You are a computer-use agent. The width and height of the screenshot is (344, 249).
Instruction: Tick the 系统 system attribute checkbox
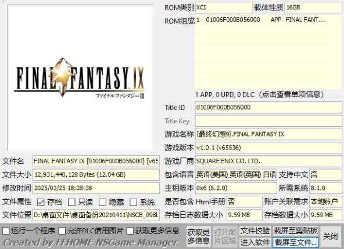(134, 202)
